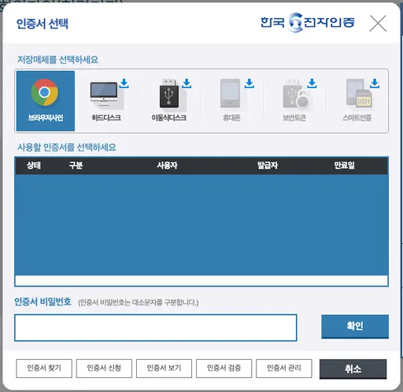Select the Chrome 브라우저사인 storage option

(x=46, y=101)
